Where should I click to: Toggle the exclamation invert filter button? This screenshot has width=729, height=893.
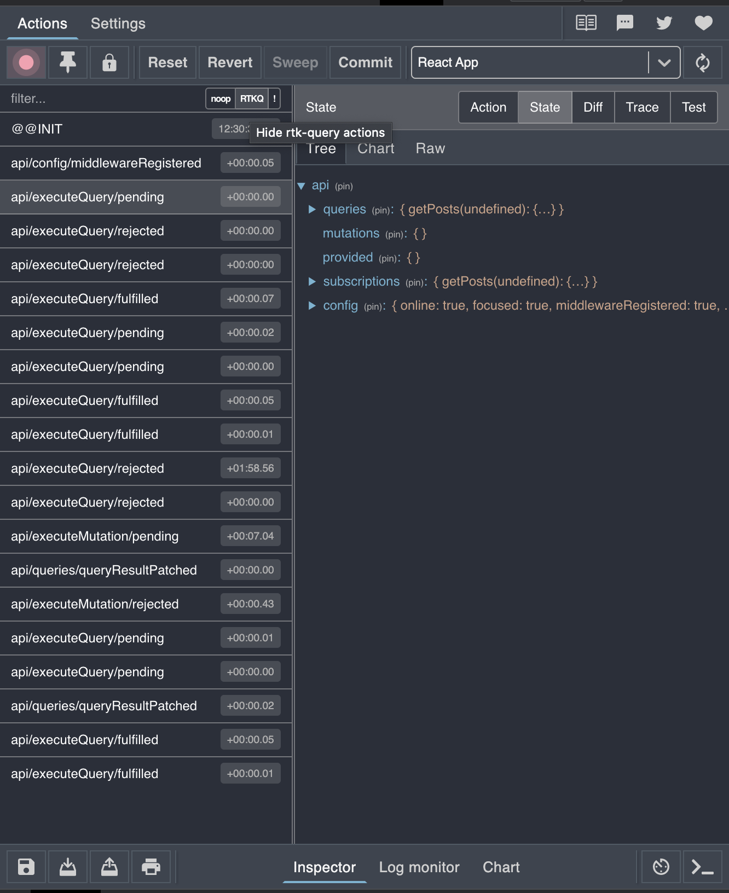pyautogui.click(x=274, y=98)
